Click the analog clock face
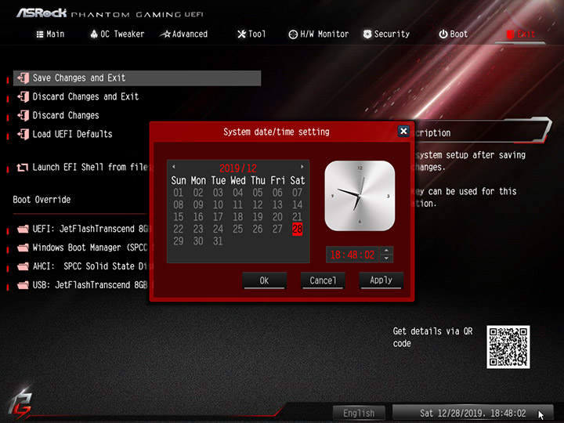Viewport: 564px width, 423px height. (x=360, y=196)
